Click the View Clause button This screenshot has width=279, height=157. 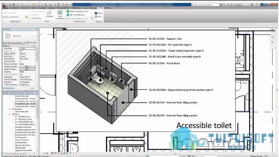coord(36,18)
